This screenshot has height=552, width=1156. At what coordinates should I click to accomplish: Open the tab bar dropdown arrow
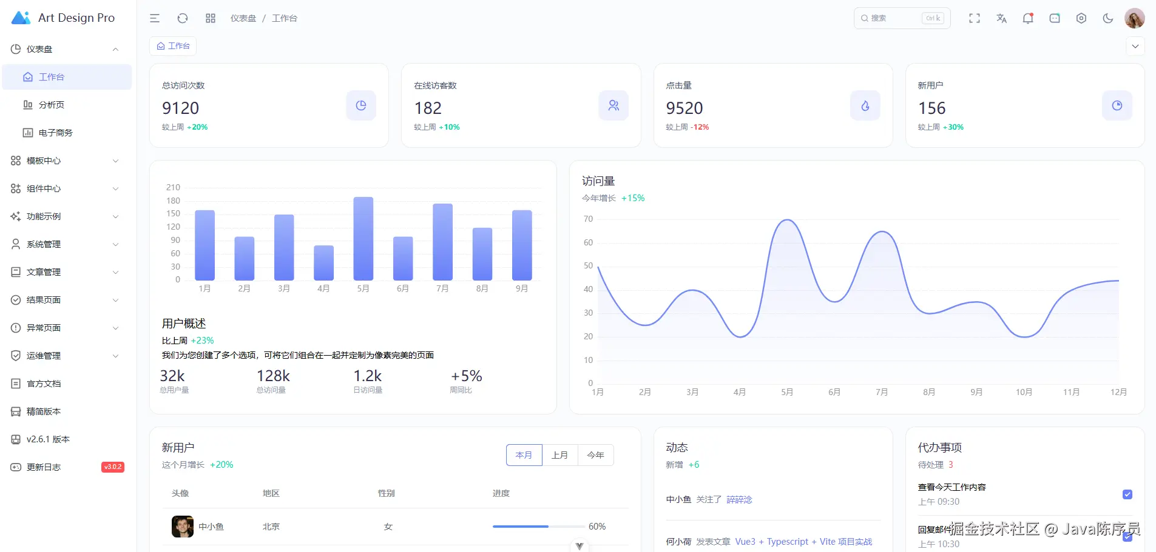1135,46
